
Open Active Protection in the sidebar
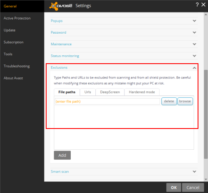click(x=17, y=18)
